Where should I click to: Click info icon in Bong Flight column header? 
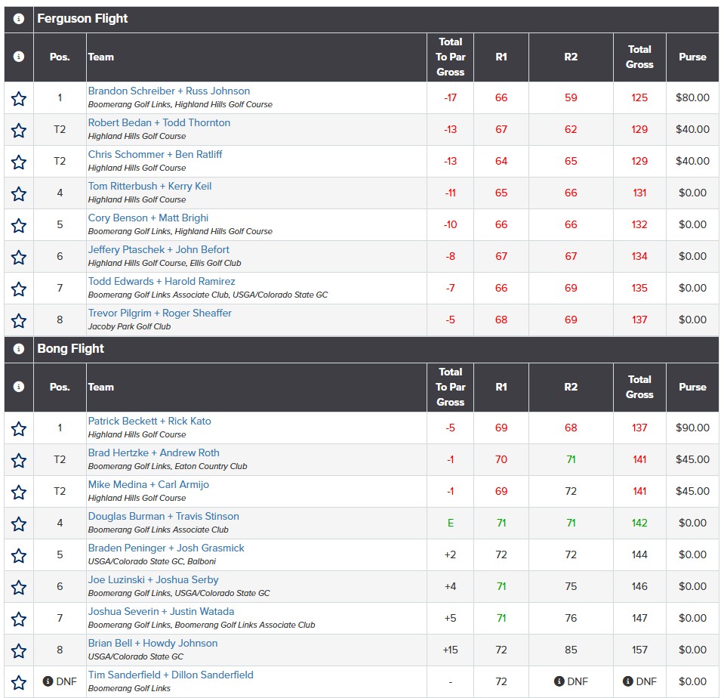click(18, 387)
